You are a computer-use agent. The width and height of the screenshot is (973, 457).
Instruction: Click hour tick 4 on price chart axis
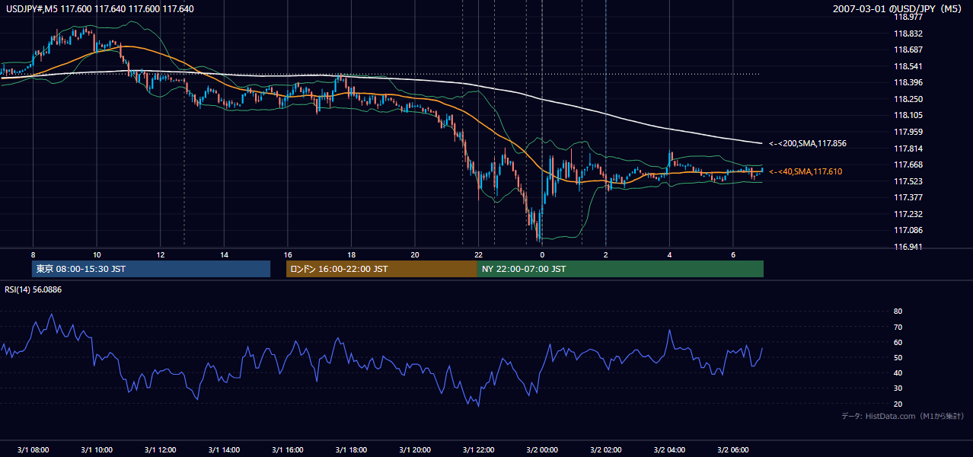coord(669,254)
